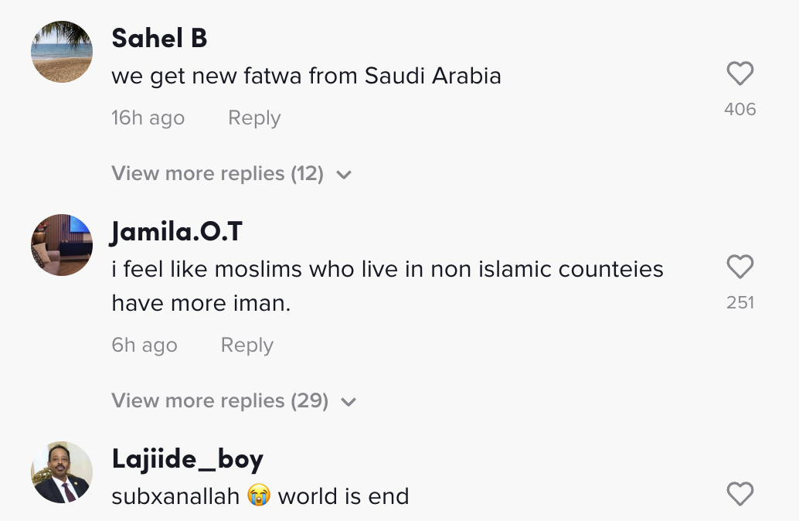
Task: Expand View more replies (29)
Action: [x=219, y=401]
